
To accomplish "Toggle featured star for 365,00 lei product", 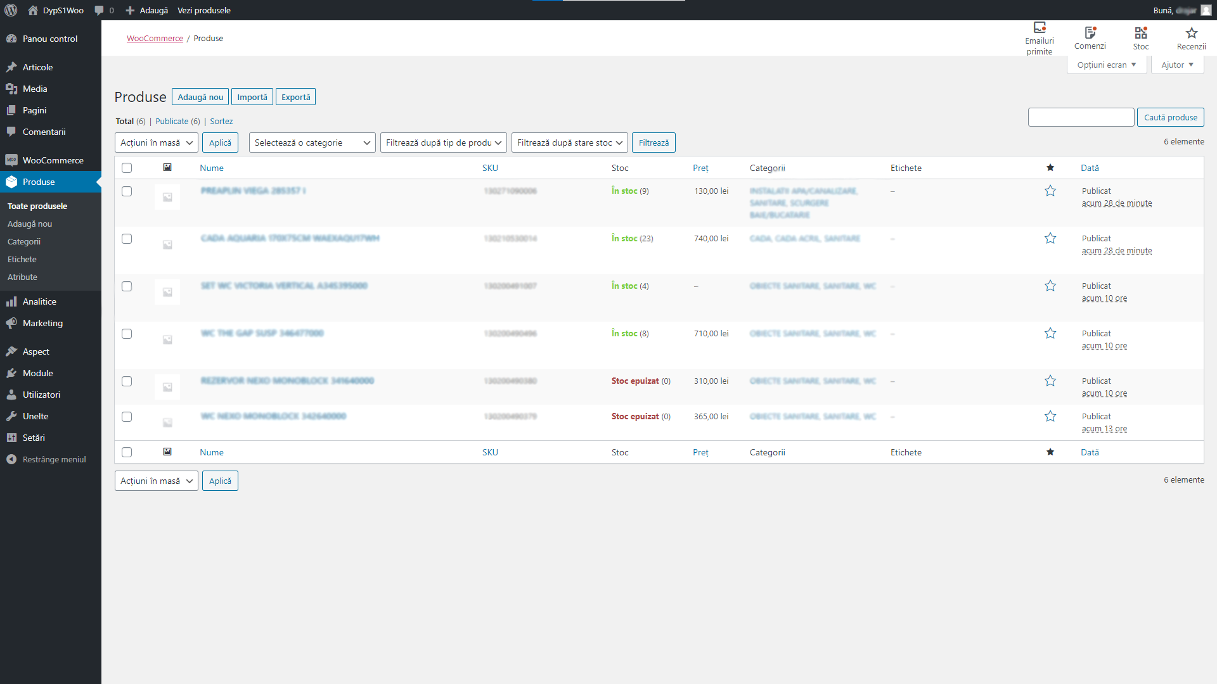I will [1050, 416].
